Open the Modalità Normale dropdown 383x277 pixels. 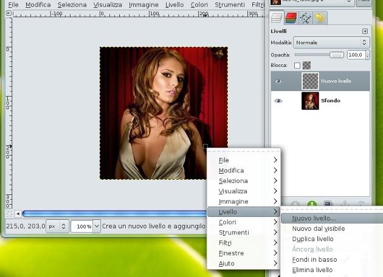click(331, 43)
